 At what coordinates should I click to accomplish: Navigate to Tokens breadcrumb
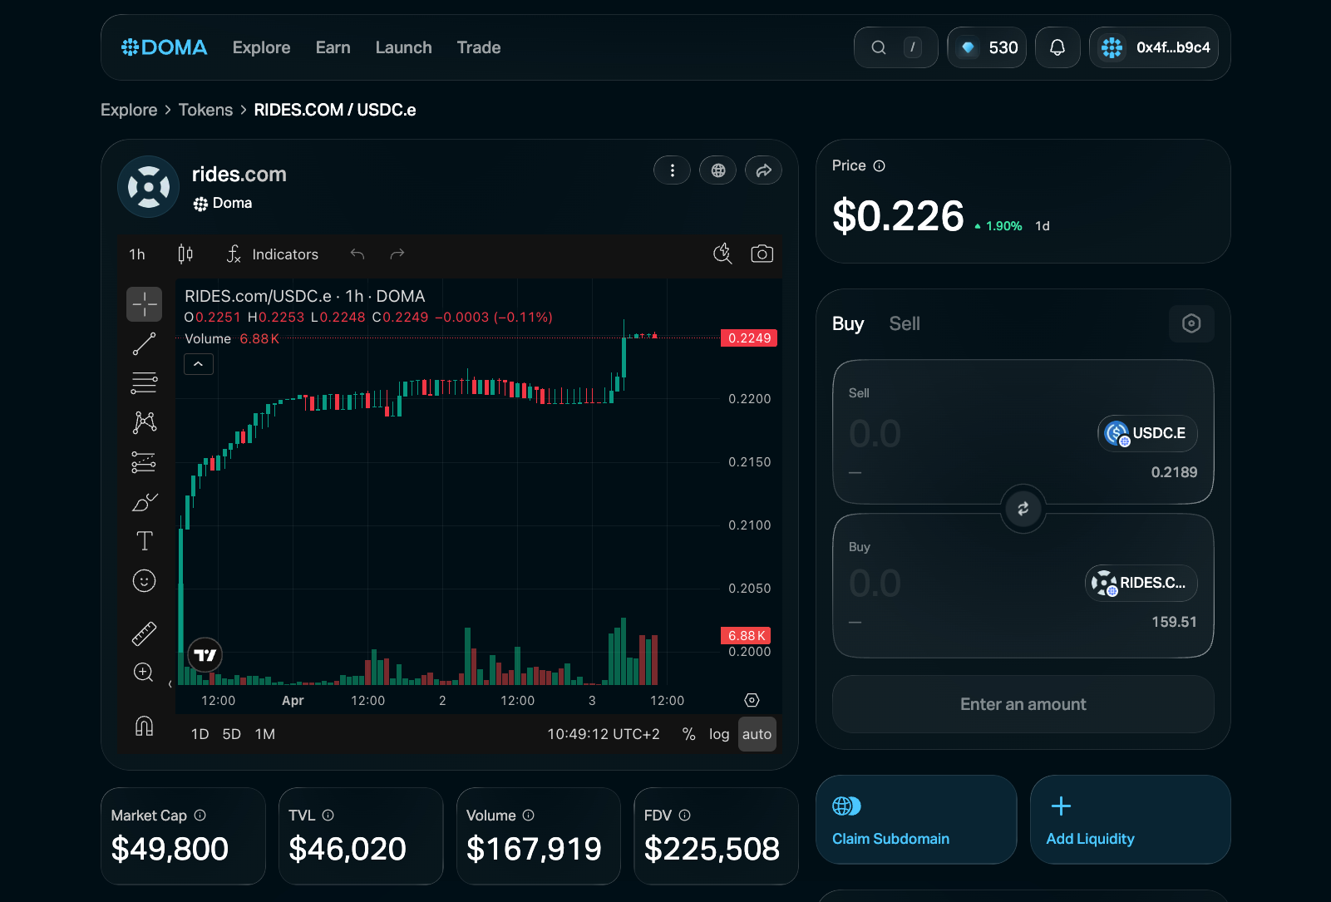click(205, 110)
